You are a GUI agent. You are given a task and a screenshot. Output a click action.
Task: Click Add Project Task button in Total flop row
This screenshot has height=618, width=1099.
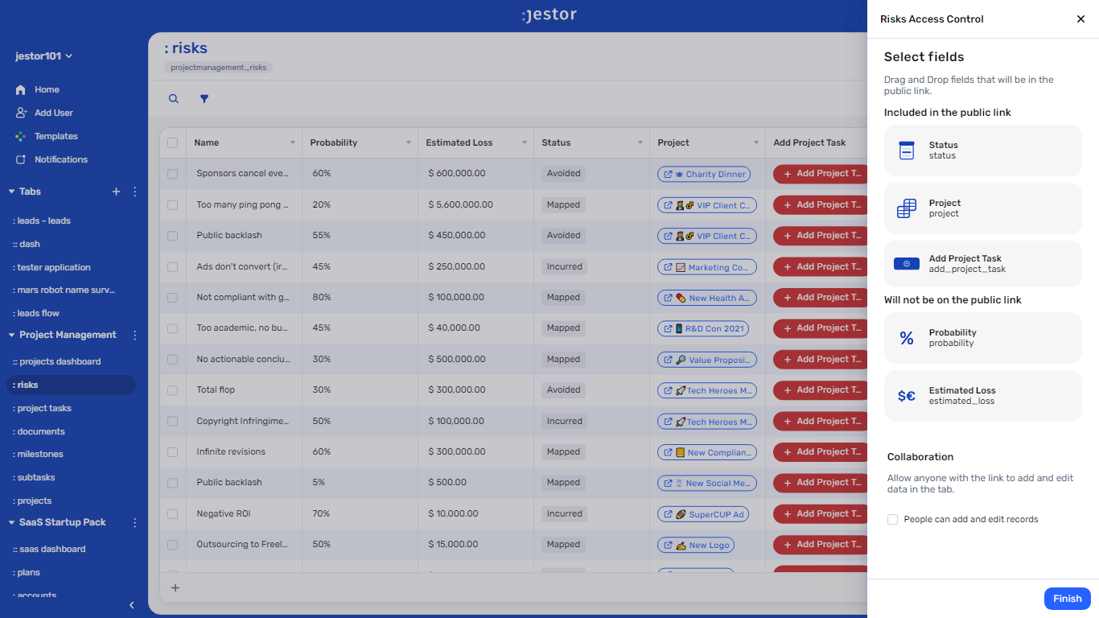tap(820, 390)
